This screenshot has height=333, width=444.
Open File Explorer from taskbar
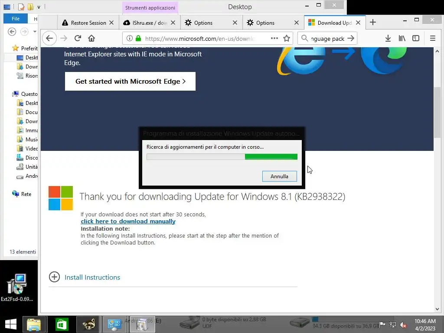pyautogui.click(x=34, y=324)
